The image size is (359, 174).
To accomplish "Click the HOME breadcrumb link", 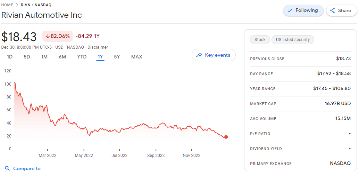I will click(x=7, y=5).
